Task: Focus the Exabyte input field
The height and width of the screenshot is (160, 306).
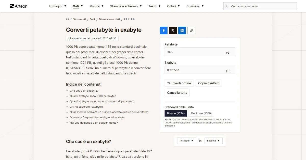Action: [200, 70]
